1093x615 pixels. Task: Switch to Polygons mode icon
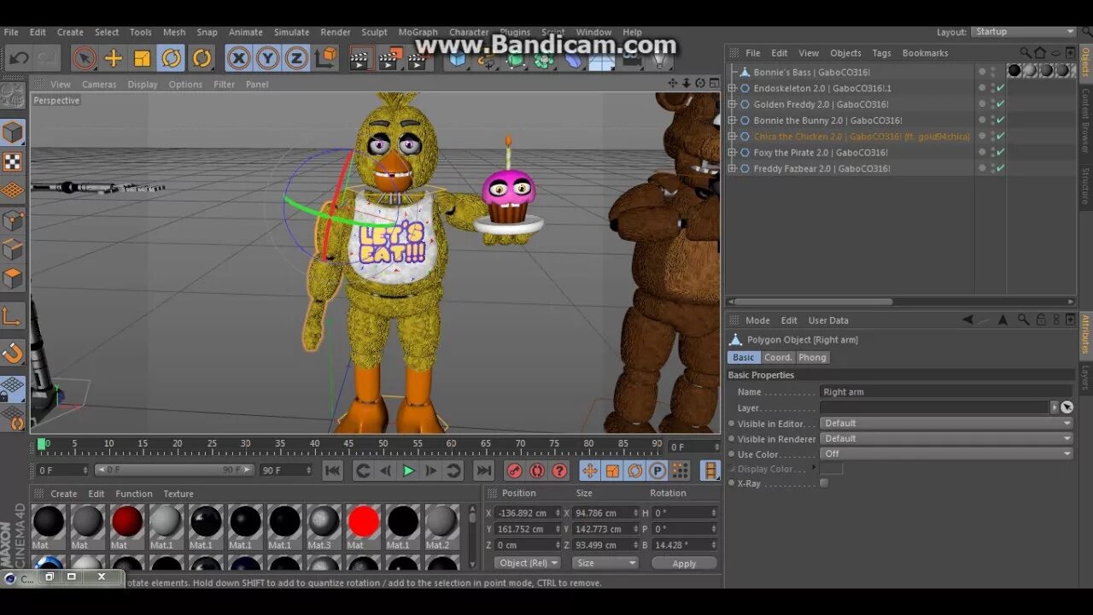[13, 278]
